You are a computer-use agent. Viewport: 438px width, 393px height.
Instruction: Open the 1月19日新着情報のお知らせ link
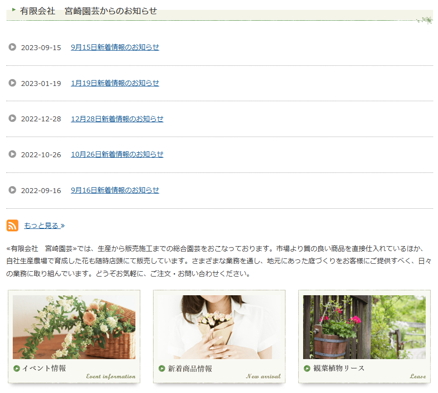pyautogui.click(x=115, y=83)
